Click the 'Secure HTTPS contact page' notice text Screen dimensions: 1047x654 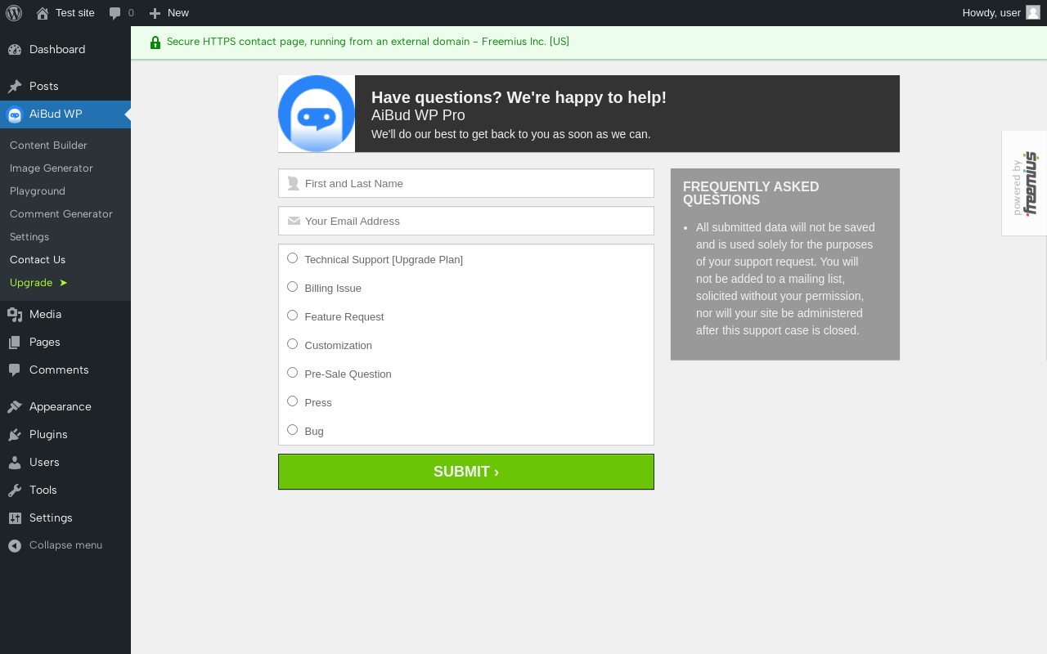coord(368,42)
